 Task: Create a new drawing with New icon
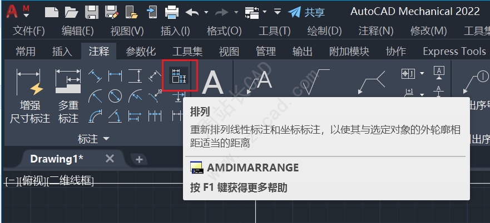pos(52,12)
